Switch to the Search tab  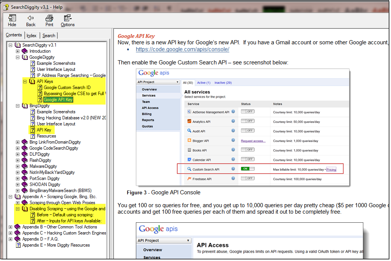[x=49, y=36]
